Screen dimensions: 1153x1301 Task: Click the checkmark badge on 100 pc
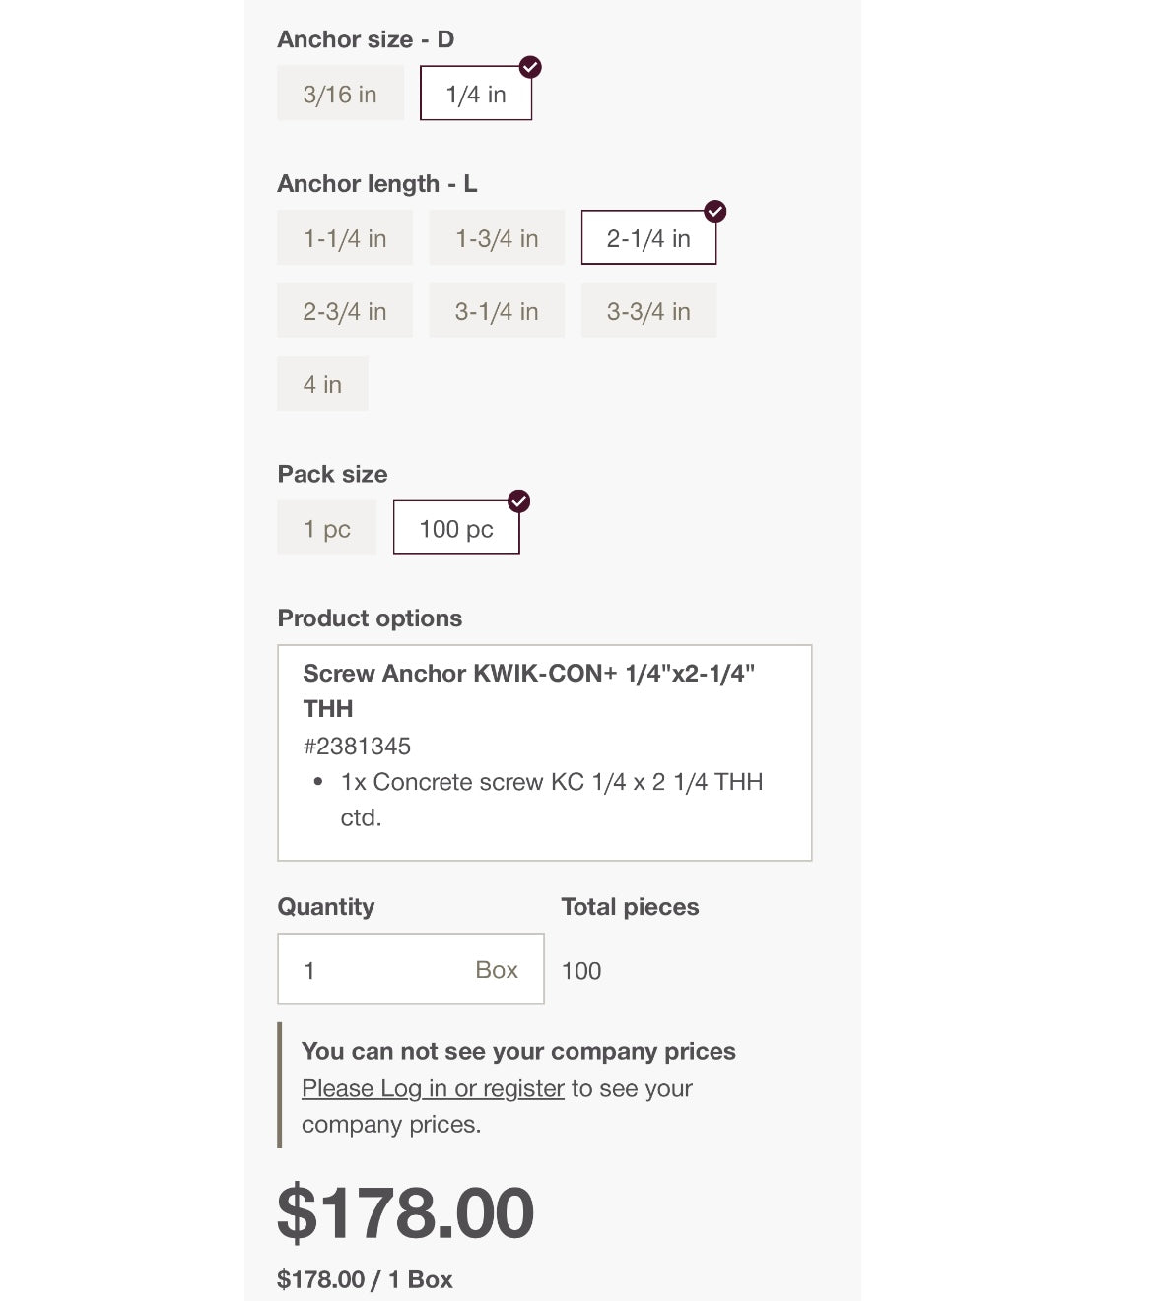519,501
